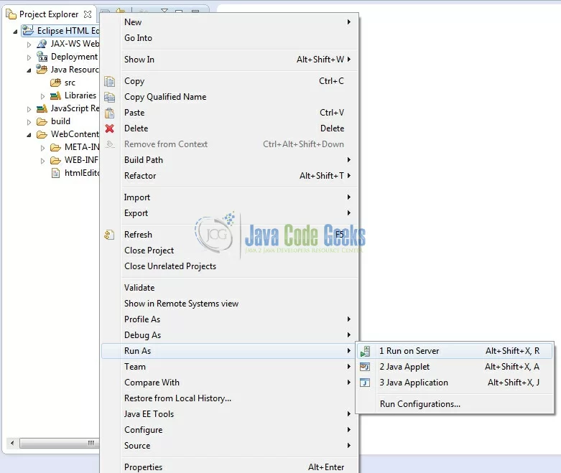Choose Go Into
The width and height of the screenshot is (561, 473).
tap(230, 38)
